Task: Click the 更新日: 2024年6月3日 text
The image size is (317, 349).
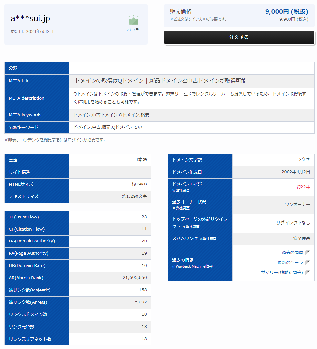Action: click(32, 32)
